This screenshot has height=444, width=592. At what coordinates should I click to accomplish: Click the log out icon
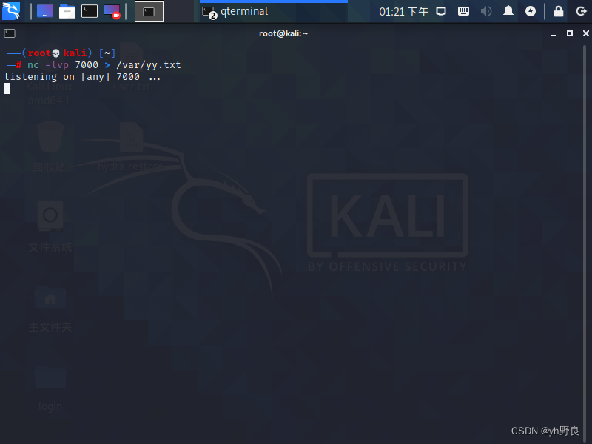point(581,11)
